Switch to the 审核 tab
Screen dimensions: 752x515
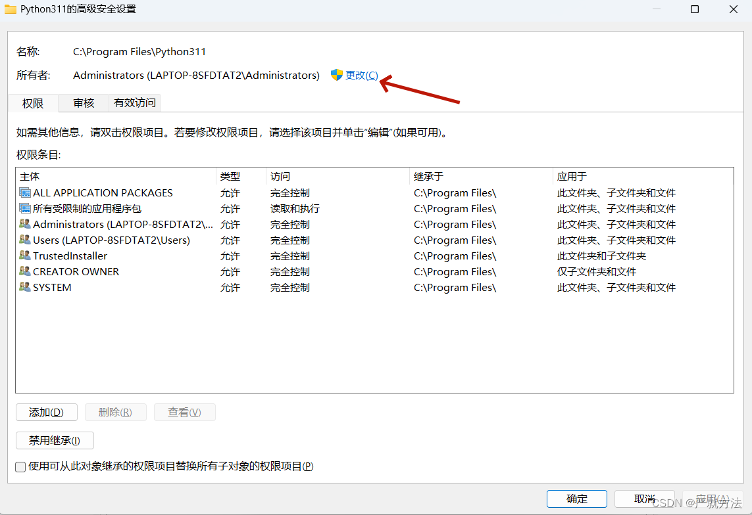(x=83, y=102)
